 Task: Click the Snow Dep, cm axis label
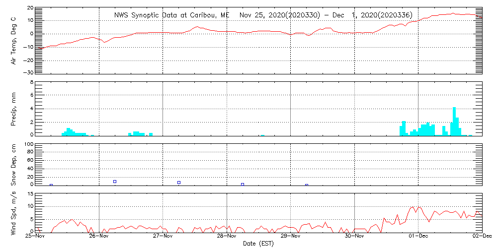[13, 165]
